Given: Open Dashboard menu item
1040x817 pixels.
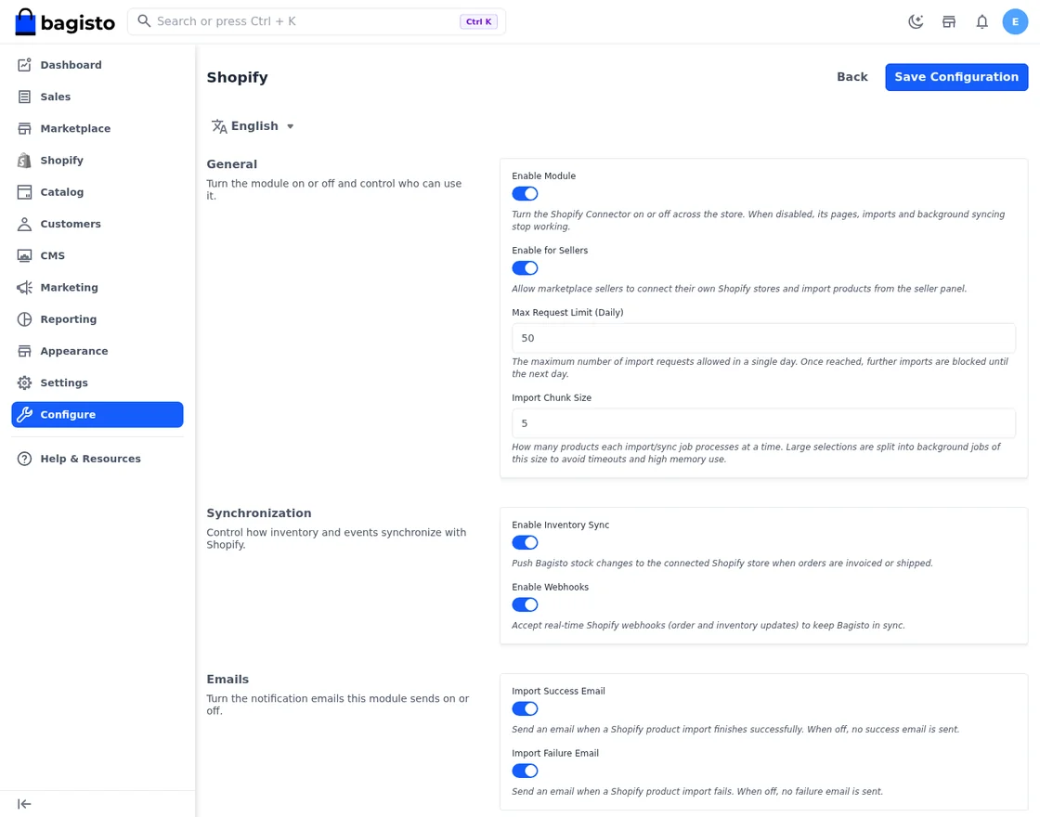Looking at the screenshot, I should (97, 65).
